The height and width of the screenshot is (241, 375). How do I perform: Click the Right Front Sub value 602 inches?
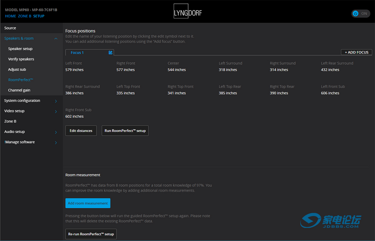coord(74,117)
